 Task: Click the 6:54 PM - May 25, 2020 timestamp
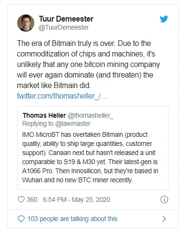point(77,200)
